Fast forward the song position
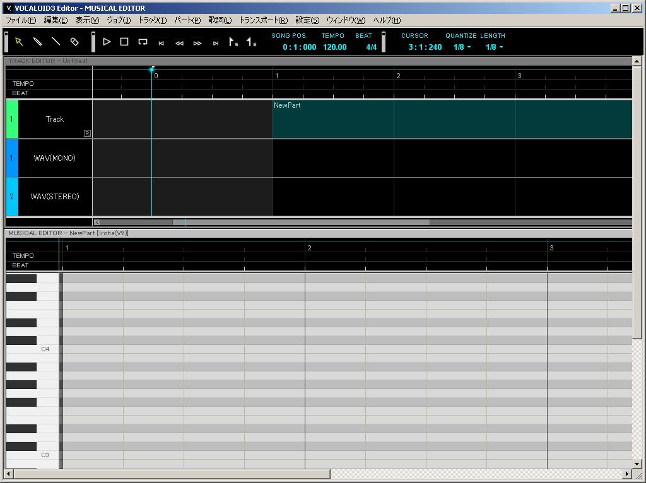 click(x=197, y=43)
